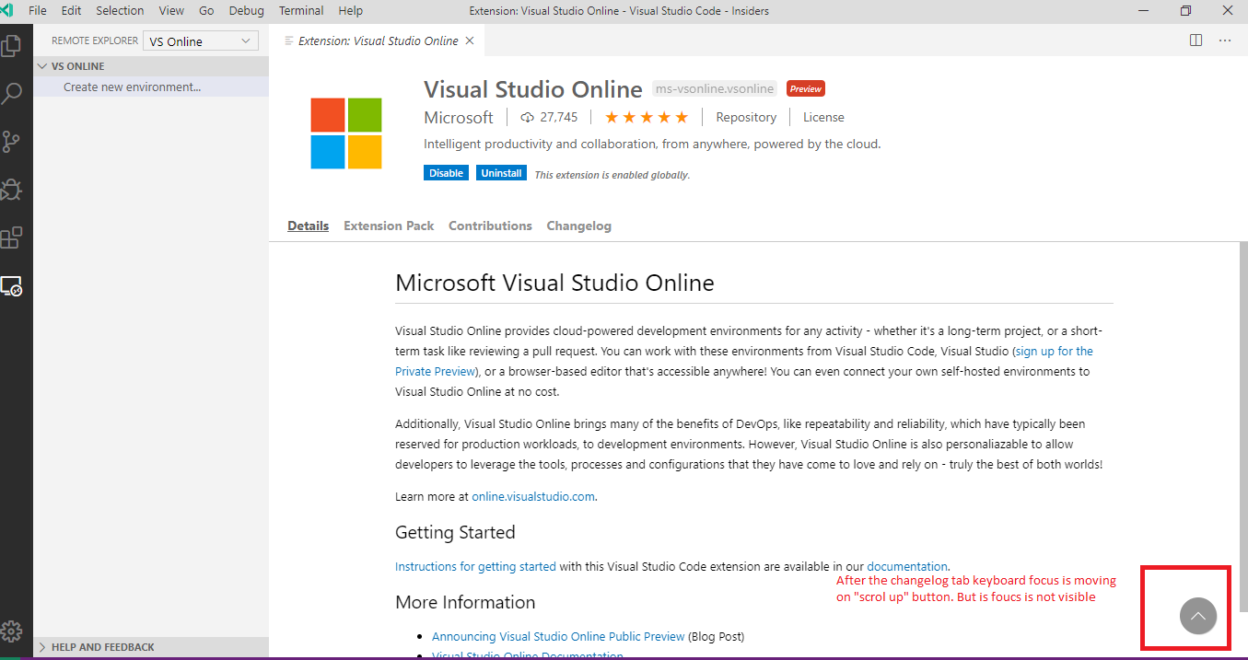Click the Getting Started heading
The height and width of the screenshot is (660, 1248).
point(455,532)
